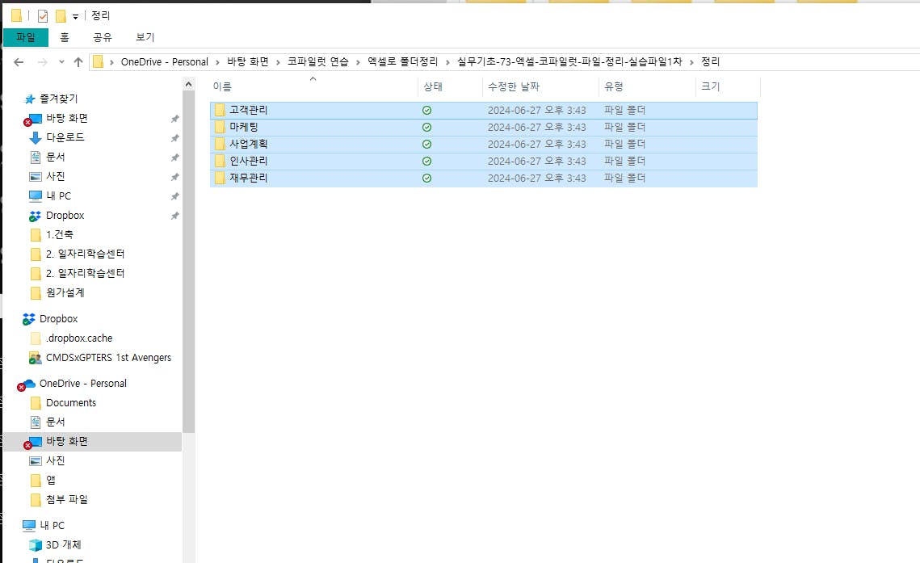Open Documents under OneDrive

click(71, 402)
